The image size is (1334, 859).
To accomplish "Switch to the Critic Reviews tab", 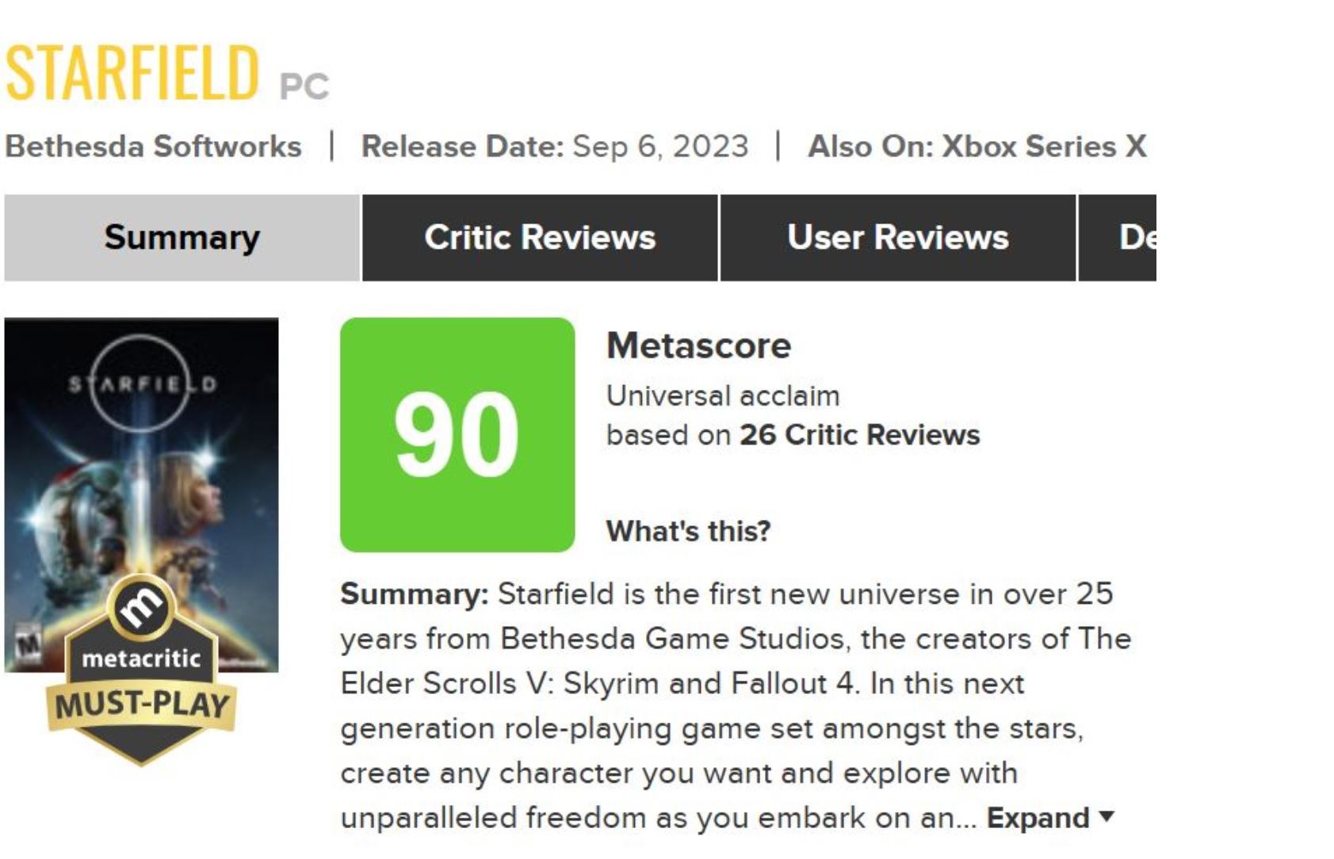I will click(540, 238).
